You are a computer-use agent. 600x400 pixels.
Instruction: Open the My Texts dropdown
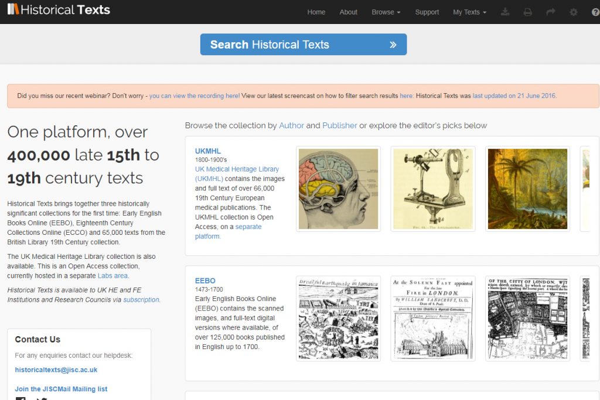pyautogui.click(x=469, y=12)
